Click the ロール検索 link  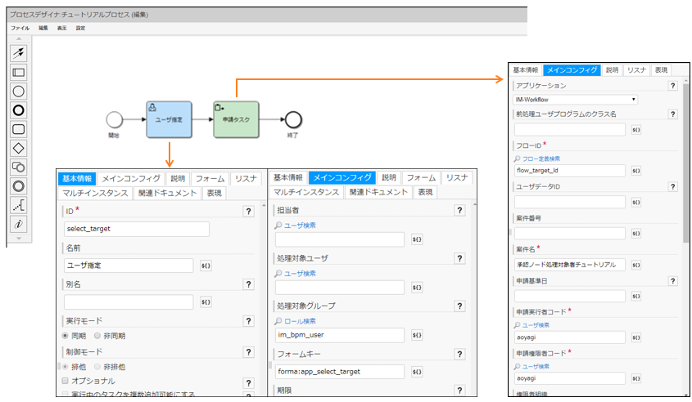[x=300, y=321]
